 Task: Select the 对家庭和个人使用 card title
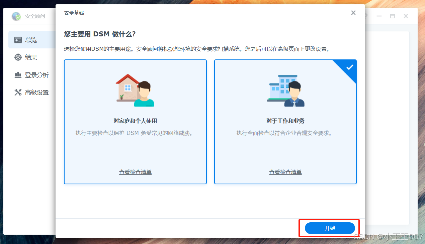point(135,121)
